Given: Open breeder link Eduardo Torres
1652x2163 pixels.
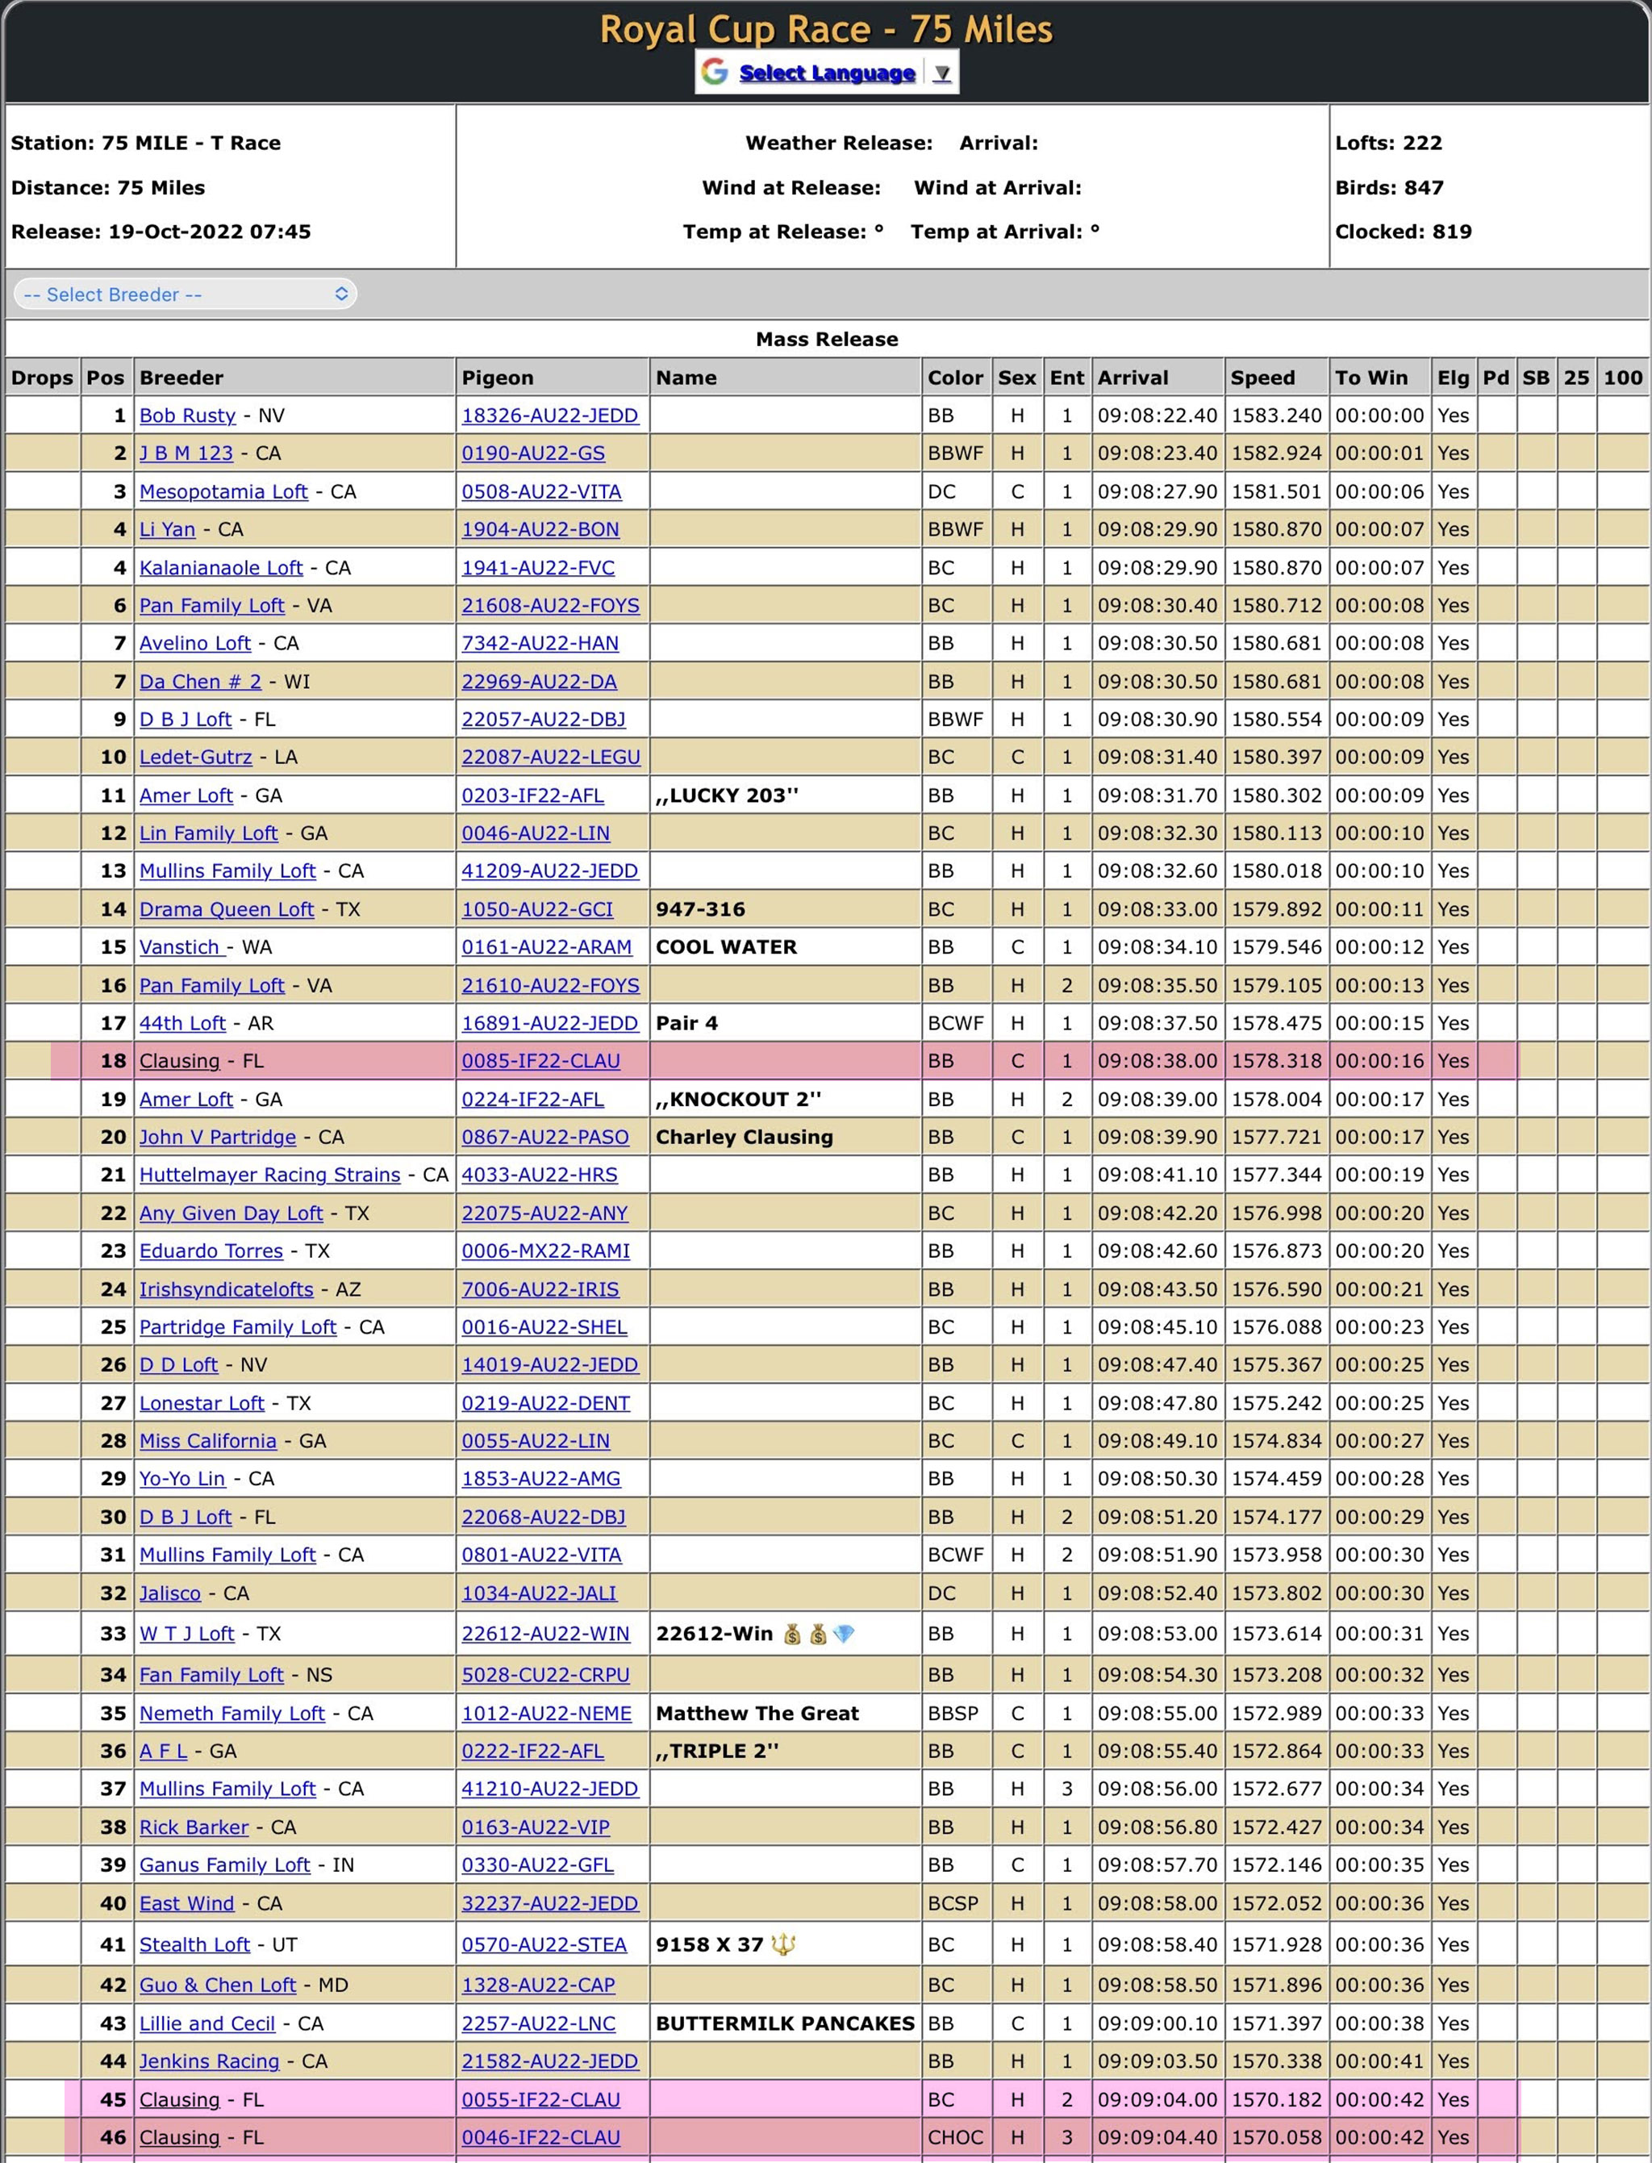Looking at the screenshot, I should point(211,1251).
